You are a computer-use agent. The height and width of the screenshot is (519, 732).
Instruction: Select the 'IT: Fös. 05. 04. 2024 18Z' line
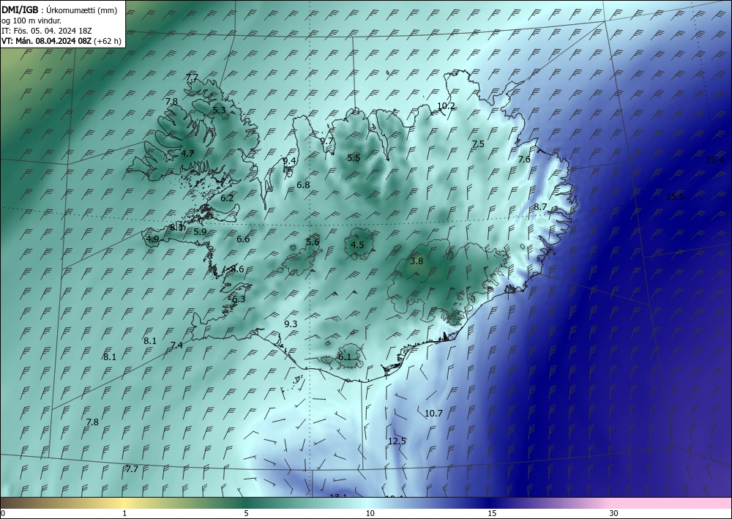pyautogui.click(x=47, y=31)
